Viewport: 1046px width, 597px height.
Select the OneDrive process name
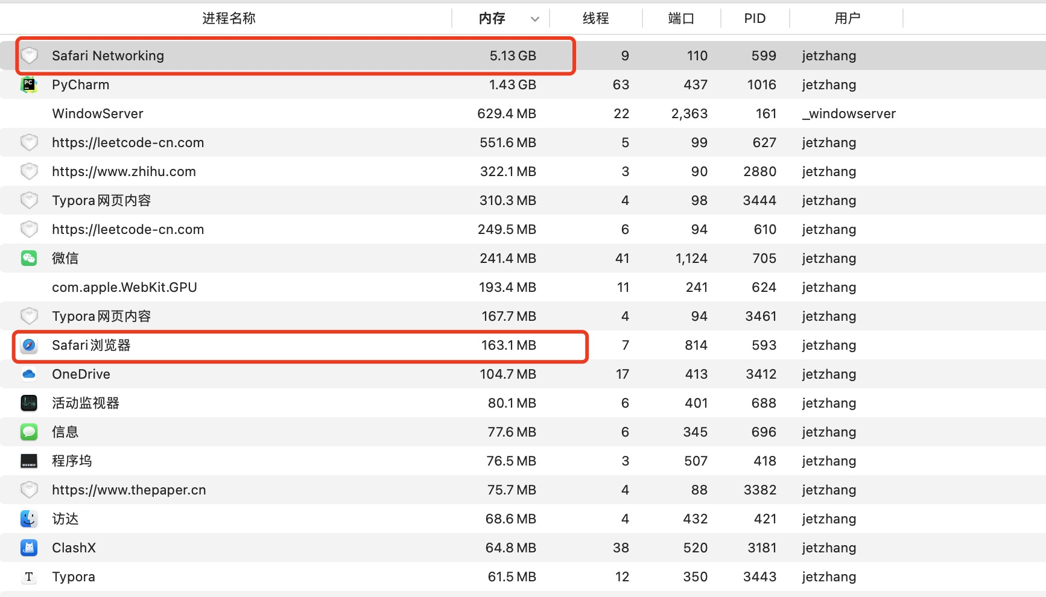point(81,374)
